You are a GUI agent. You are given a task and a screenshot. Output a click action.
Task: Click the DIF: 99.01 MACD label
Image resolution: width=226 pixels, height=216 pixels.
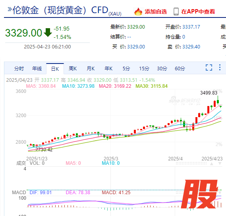pos(41,193)
